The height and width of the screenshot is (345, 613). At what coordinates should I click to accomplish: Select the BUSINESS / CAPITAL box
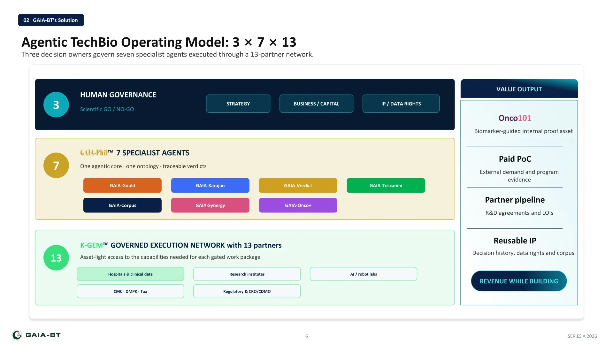[x=317, y=104]
